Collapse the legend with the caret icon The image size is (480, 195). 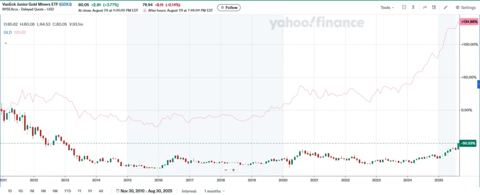click(x=6, y=43)
